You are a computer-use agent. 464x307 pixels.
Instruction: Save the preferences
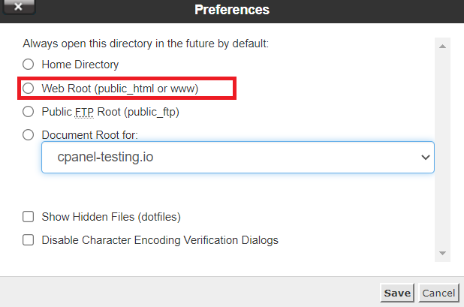(x=396, y=293)
